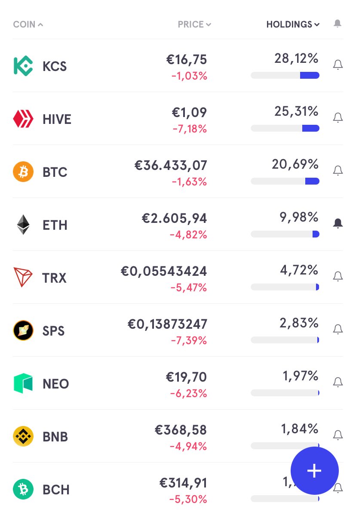The image size is (356, 512).
Task: Sort the list by COIN column
Action: click(x=28, y=25)
